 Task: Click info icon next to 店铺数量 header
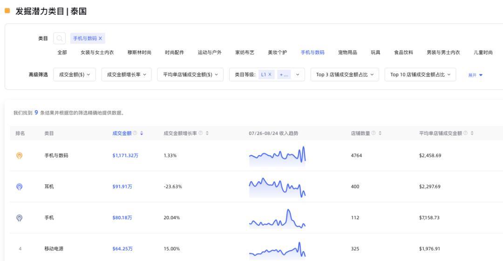pyautogui.click(x=374, y=133)
